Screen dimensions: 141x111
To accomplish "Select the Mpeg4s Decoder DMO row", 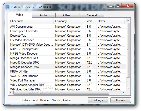I will [67, 67].
